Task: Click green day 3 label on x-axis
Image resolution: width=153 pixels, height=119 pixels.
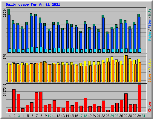Action: coord(19,116)
